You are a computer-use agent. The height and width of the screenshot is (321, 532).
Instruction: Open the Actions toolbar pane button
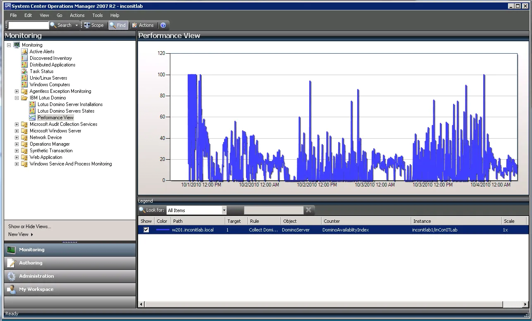(143, 25)
